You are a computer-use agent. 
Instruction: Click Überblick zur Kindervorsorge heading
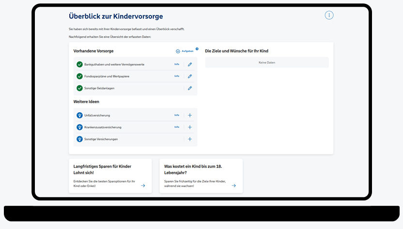[116, 16]
